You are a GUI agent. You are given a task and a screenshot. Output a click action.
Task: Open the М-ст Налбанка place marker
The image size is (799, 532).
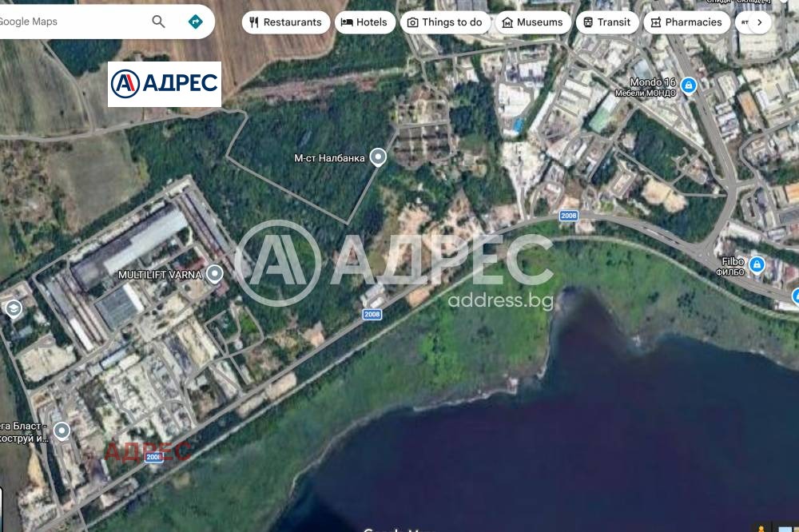click(x=377, y=157)
